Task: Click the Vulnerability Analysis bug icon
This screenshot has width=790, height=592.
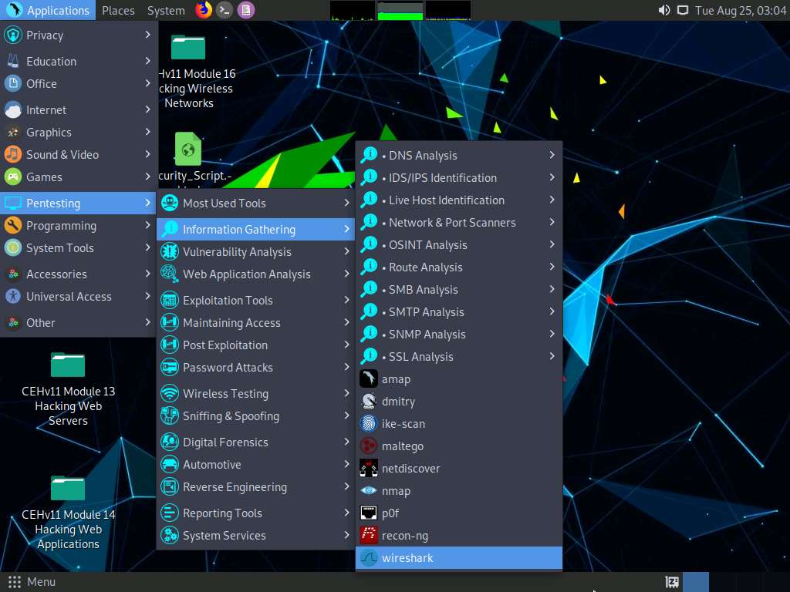Action: [x=170, y=251]
